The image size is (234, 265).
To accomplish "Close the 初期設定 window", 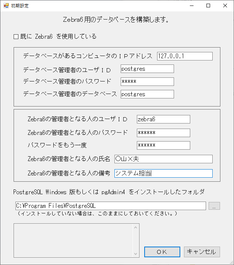I will click(225, 6).
